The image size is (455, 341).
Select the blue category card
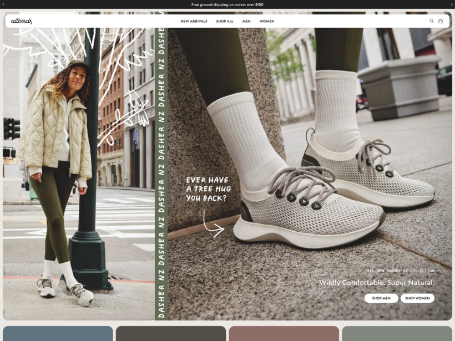point(58,333)
